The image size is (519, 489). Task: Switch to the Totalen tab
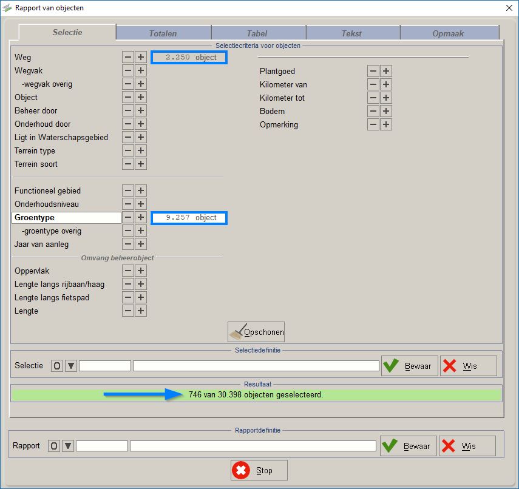point(163,33)
